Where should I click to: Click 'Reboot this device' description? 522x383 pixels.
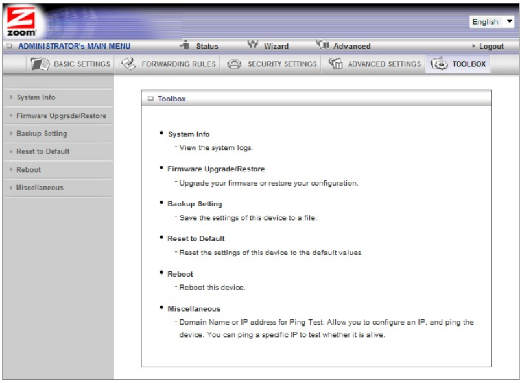point(212,288)
